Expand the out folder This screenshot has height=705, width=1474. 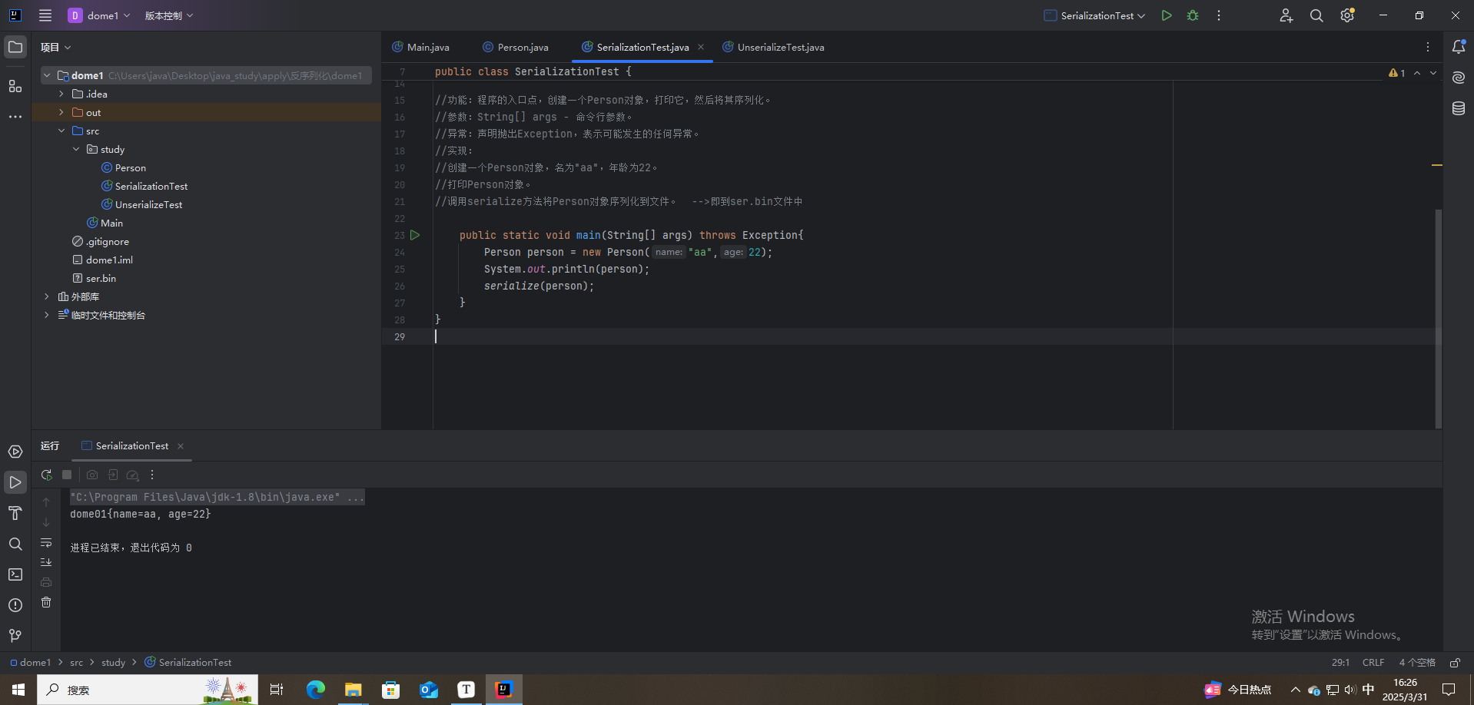click(x=61, y=112)
